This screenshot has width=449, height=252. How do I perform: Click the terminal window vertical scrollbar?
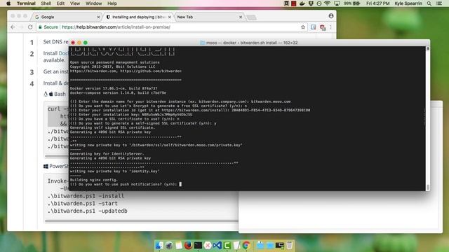coord(428,118)
